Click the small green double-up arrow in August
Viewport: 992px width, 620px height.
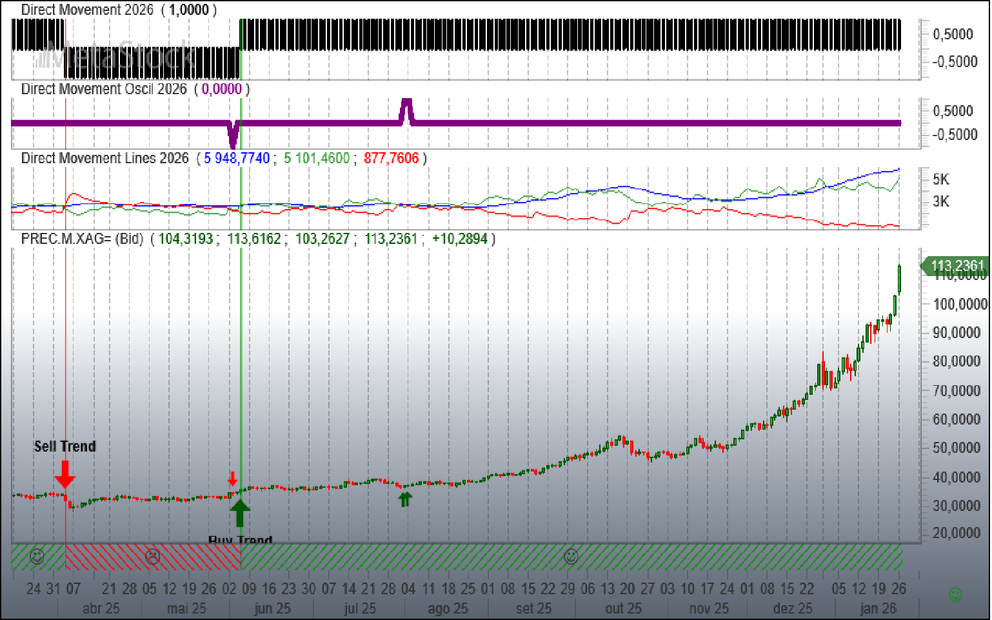pos(405,499)
